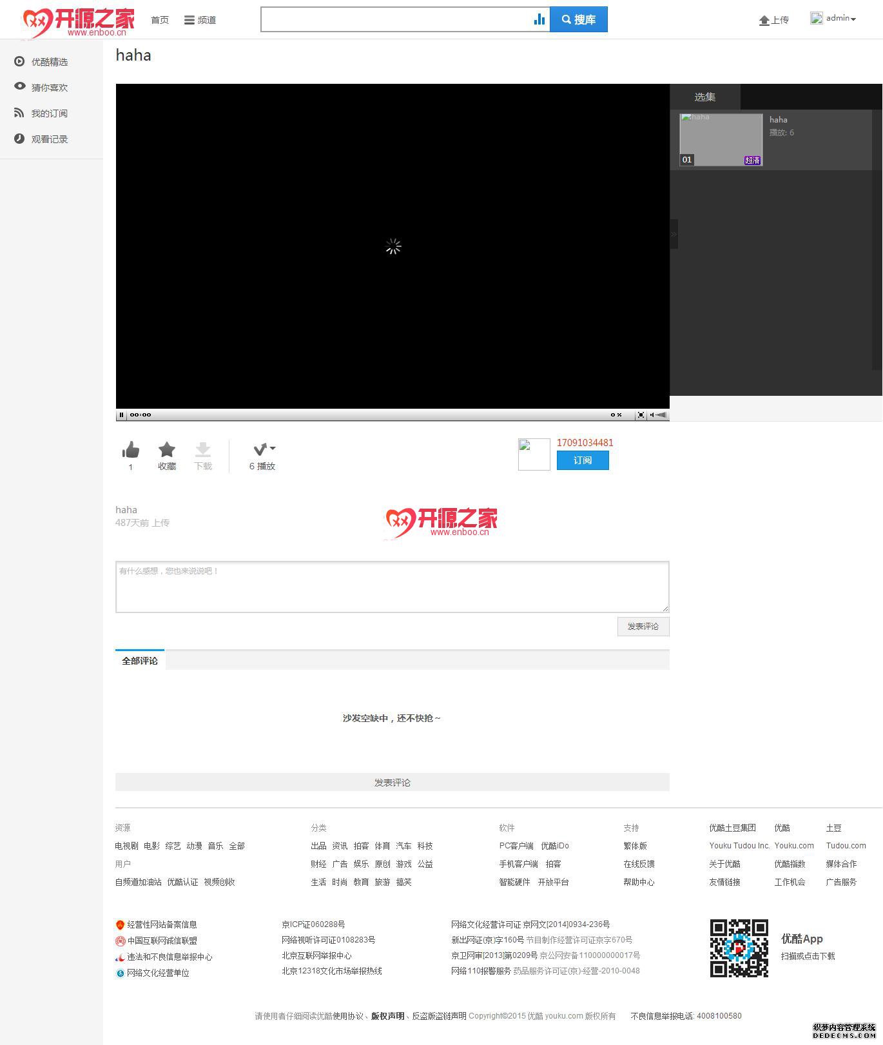Adjust the video player volume control

(x=658, y=415)
